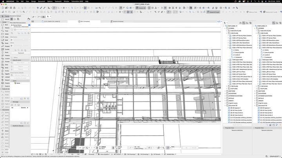Image resolution: width=282 pixels, height=158 pixels.
Task: Switch to the Centro di Azione tab
Action: [x=117, y=21]
